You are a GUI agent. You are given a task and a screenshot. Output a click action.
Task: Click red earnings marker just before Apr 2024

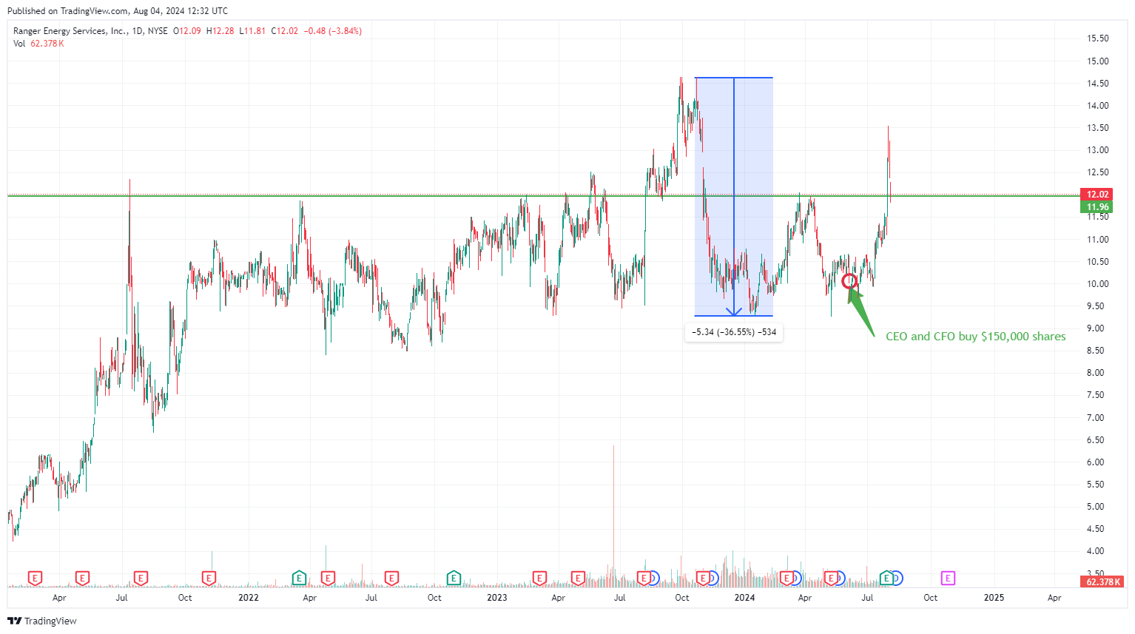tap(787, 578)
